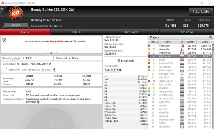Click the broadcast antenna announcement icon
This screenshot has height=129, width=214.
[4, 40]
